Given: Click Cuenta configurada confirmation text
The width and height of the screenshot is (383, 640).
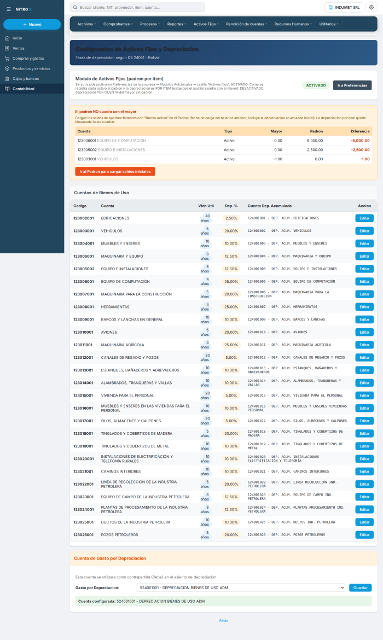Looking at the screenshot, I should (141, 601).
